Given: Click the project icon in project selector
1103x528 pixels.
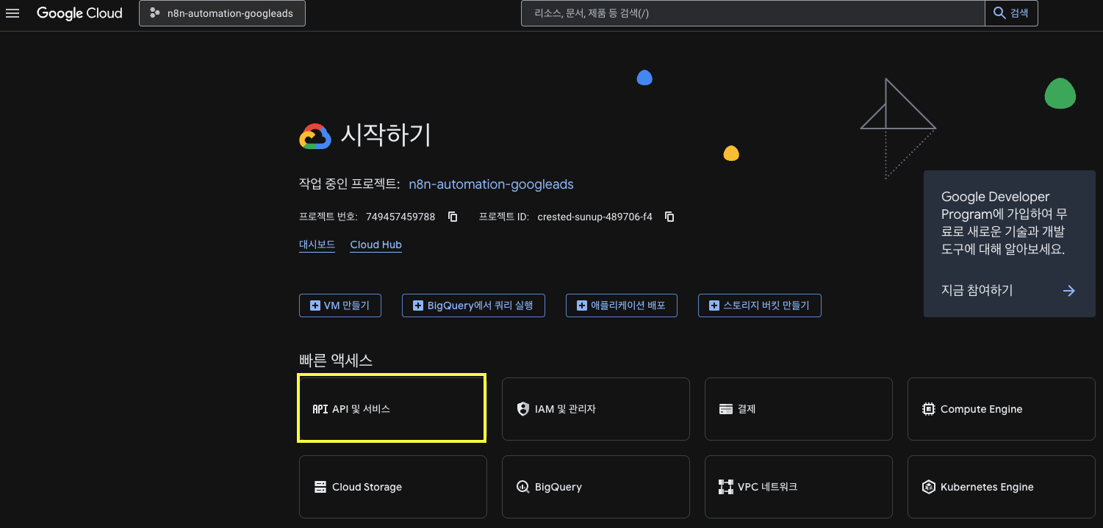Looking at the screenshot, I should (154, 13).
